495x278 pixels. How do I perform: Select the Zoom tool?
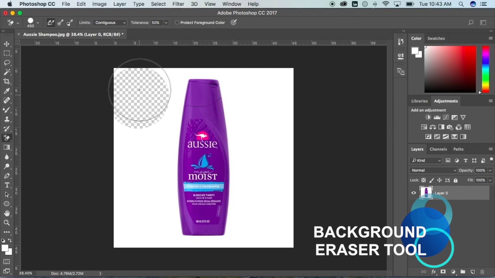click(7, 222)
